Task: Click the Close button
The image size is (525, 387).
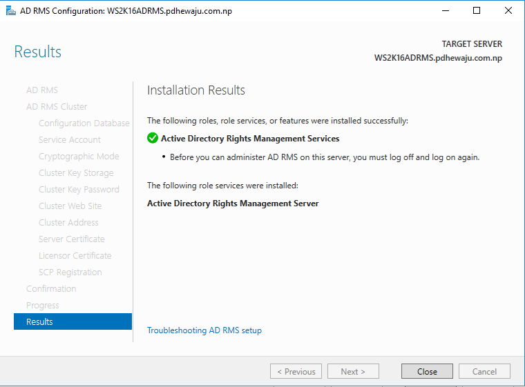Action: coord(427,371)
